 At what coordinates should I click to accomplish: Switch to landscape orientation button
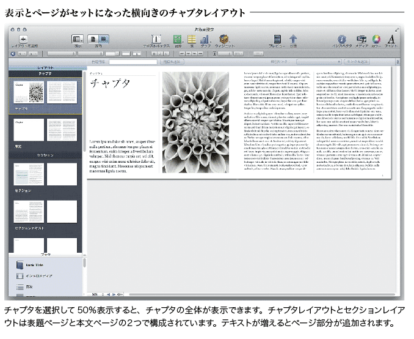pos(104,39)
